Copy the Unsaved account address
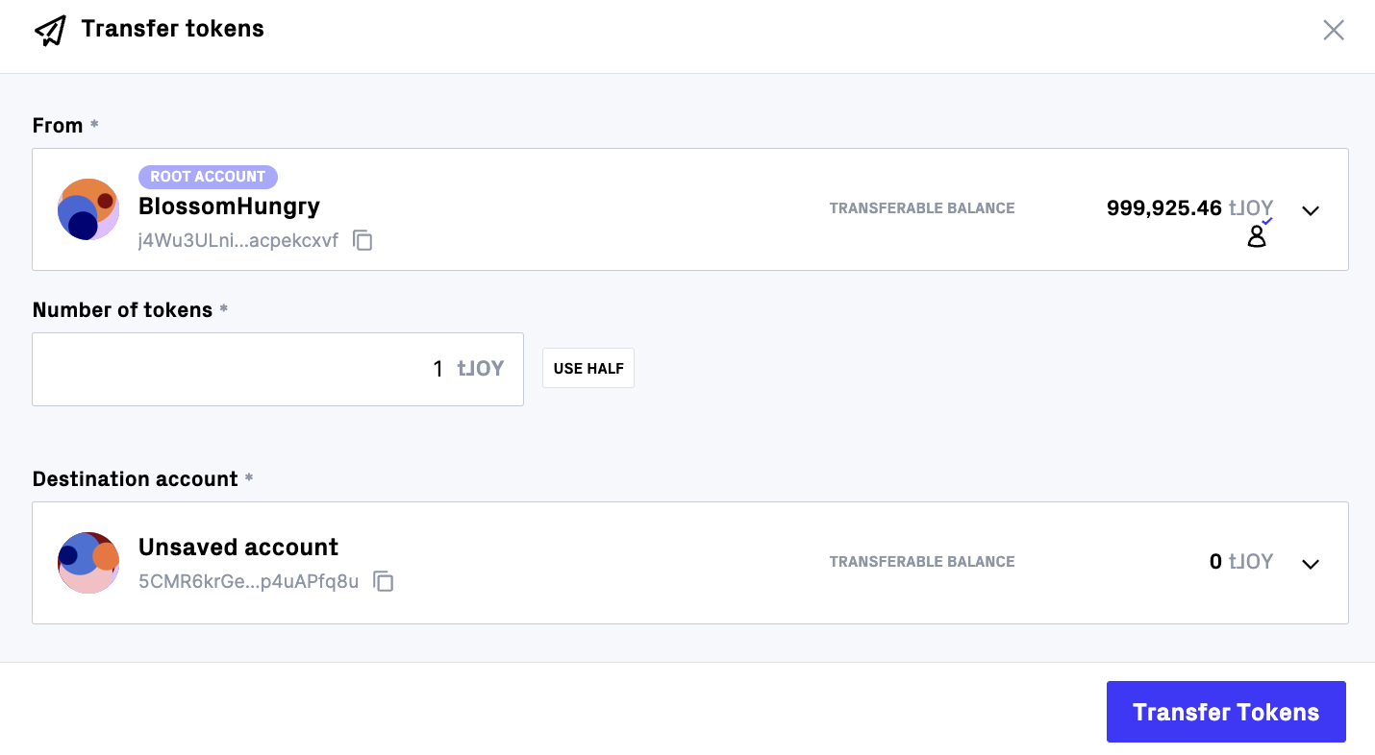 [383, 582]
